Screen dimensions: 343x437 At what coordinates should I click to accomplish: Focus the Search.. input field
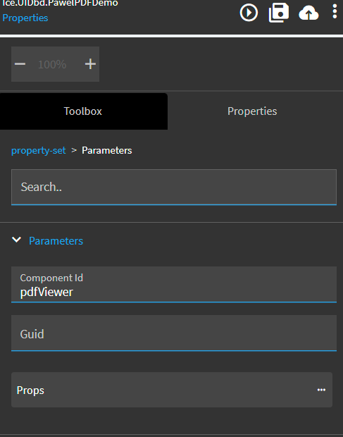click(x=174, y=187)
